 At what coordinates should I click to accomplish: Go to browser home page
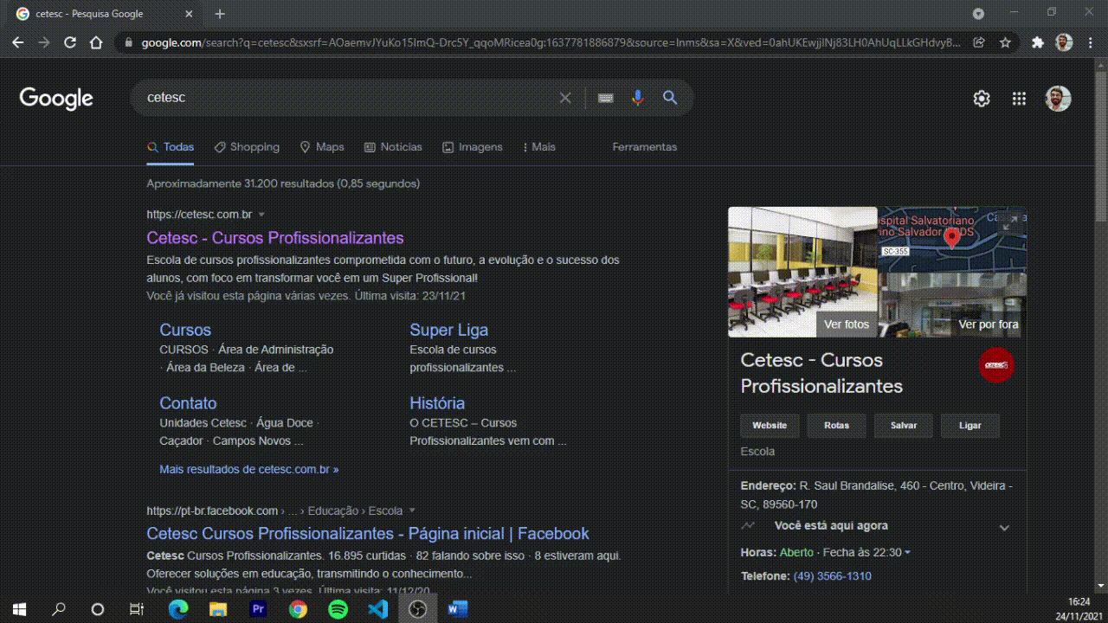point(96,42)
